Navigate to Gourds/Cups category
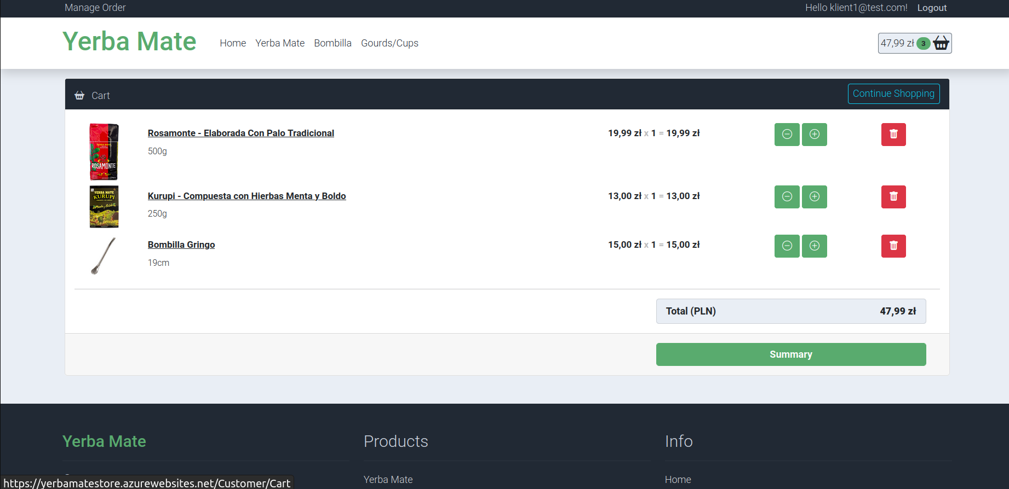The height and width of the screenshot is (489, 1009). [x=389, y=43]
